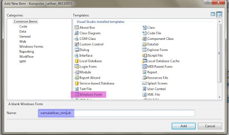The height and width of the screenshot is (135, 229).
Task: Click 'Visual Studio installed templates' heading
Action: (x=101, y=22)
